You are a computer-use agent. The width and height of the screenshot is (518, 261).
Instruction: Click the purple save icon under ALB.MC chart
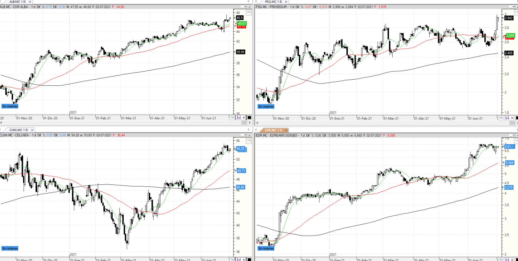pos(238,118)
